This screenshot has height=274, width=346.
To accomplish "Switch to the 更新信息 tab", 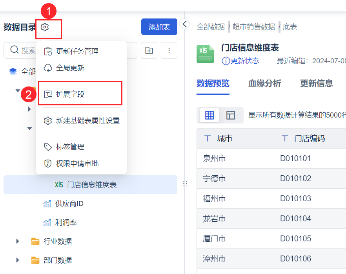I will click(x=317, y=83).
